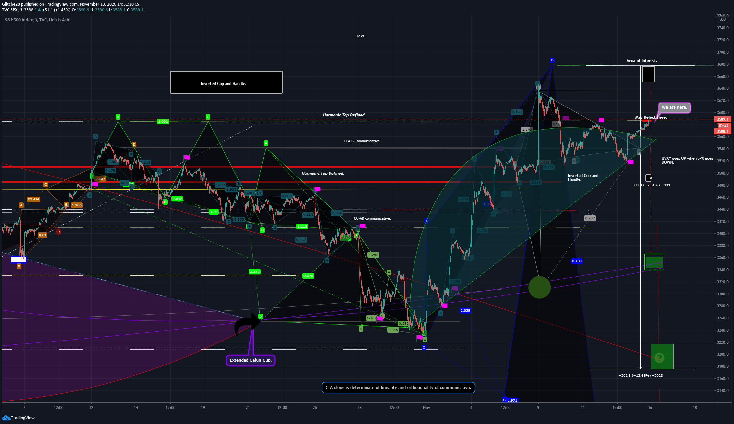
Task: Click the blue 0.188 ratio label
Action: click(577, 261)
